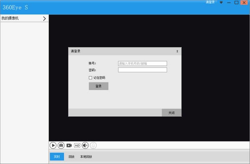Take a snapshot with the camera icon
Image resolution: width=250 pixels, height=164 pixels.
[61, 145]
